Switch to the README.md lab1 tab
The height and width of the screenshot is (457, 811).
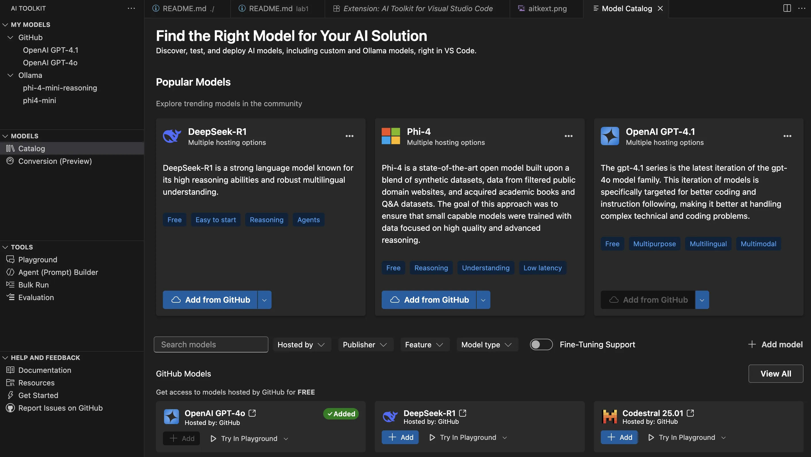pos(278,9)
